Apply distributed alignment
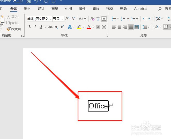The width and height of the screenshot is (171, 139). [x=137, y=27]
